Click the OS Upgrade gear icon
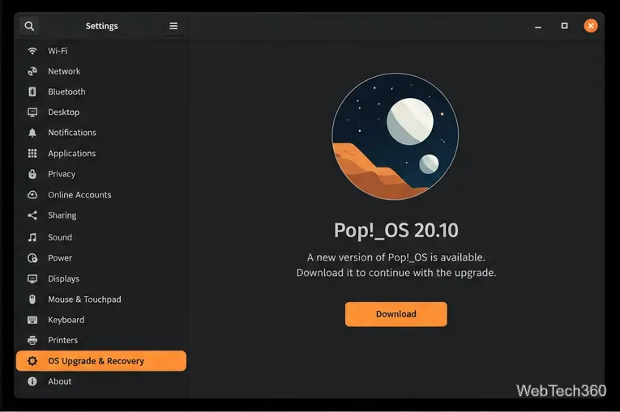620x412 pixels. 32,361
